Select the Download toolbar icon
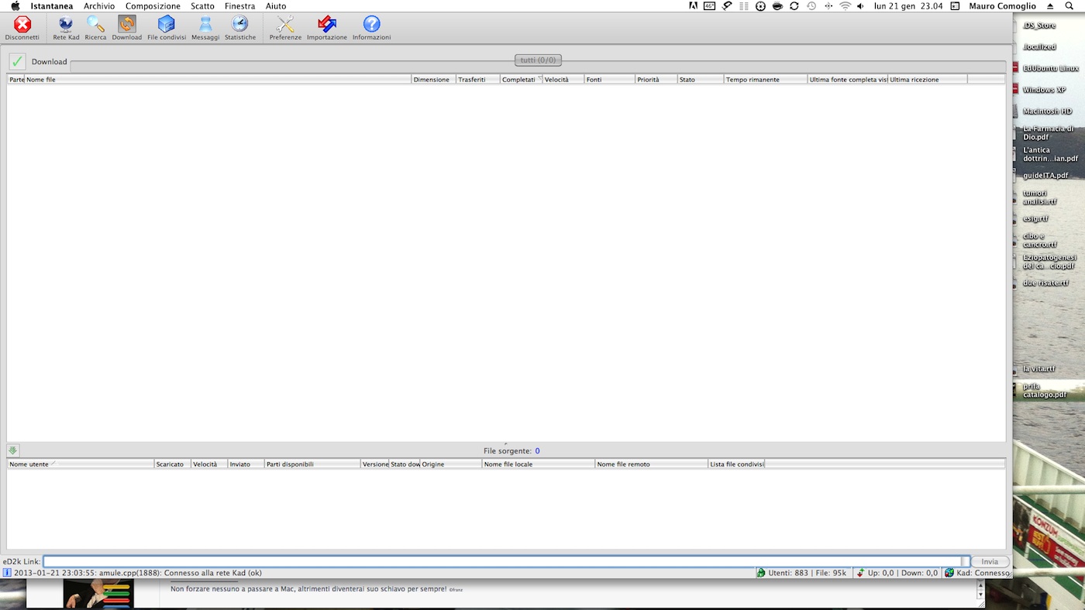1085x610 pixels. click(x=126, y=28)
